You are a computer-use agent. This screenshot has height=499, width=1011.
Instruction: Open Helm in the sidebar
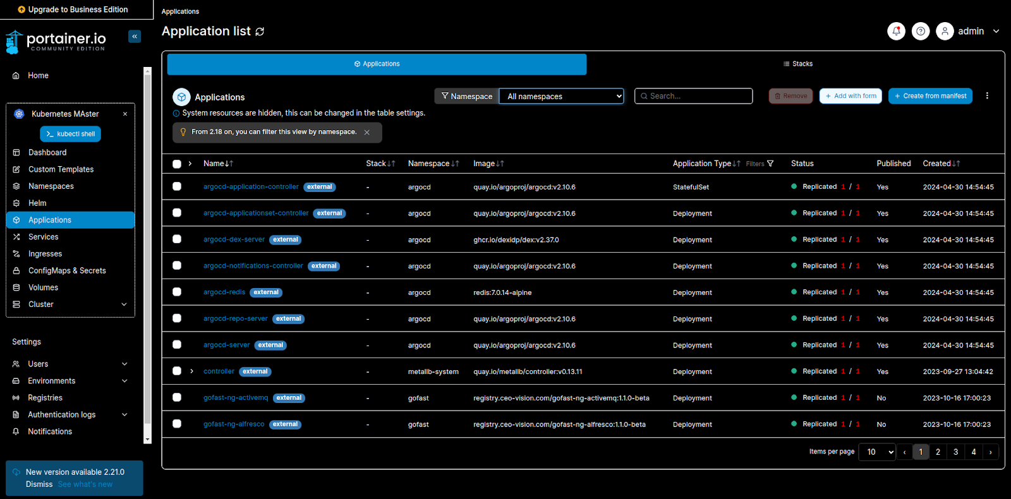click(37, 203)
